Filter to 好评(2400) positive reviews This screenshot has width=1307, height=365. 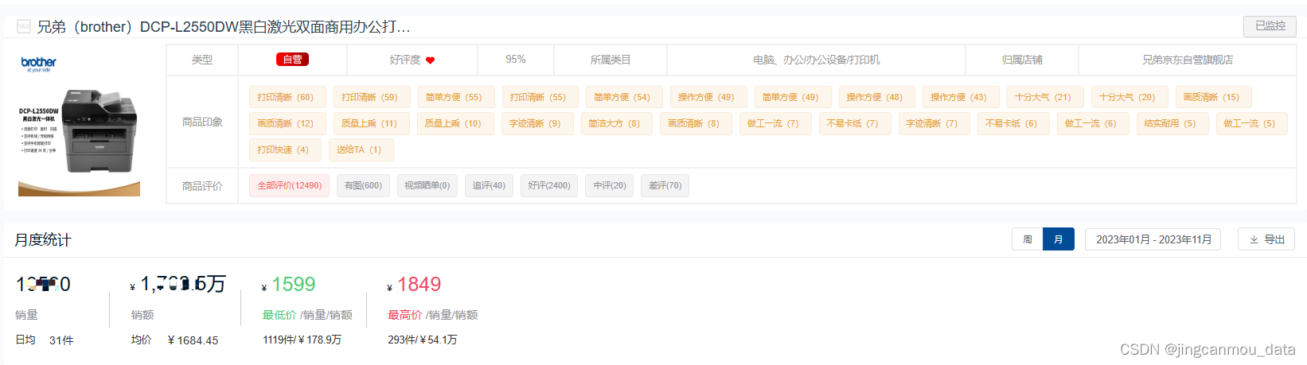[549, 185]
